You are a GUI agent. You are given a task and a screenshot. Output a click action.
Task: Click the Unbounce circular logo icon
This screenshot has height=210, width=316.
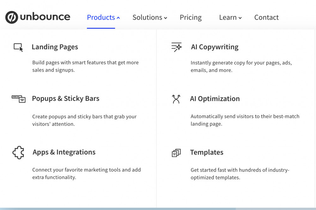(12, 17)
